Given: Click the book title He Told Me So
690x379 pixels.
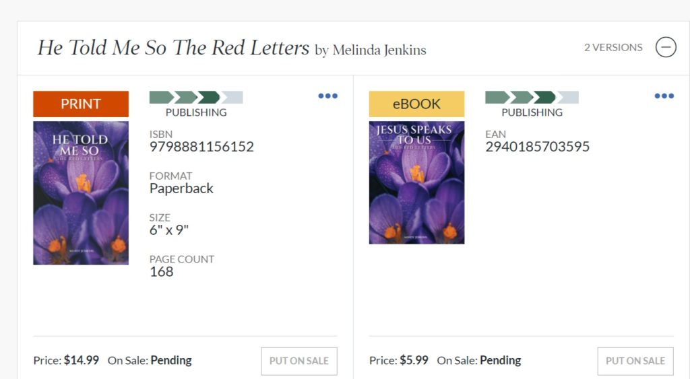Looking at the screenshot, I should (172, 48).
